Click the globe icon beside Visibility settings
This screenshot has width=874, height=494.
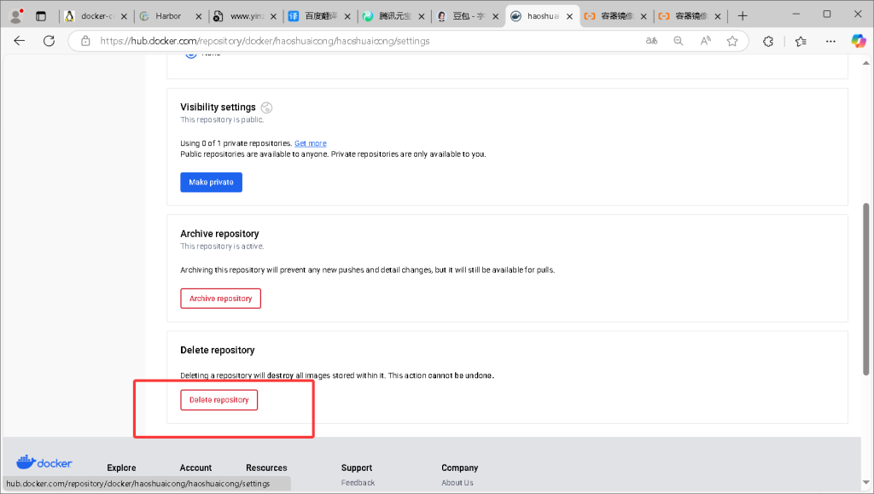point(266,108)
